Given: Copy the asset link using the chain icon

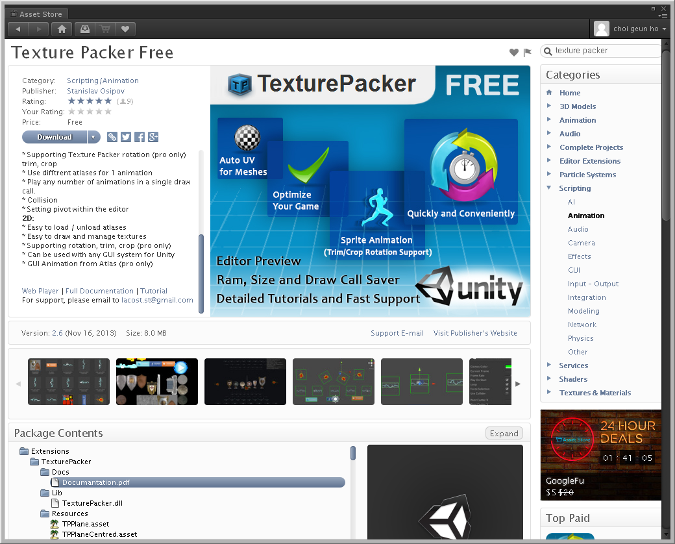Looking at the screenshot, I should pos(112,137).
